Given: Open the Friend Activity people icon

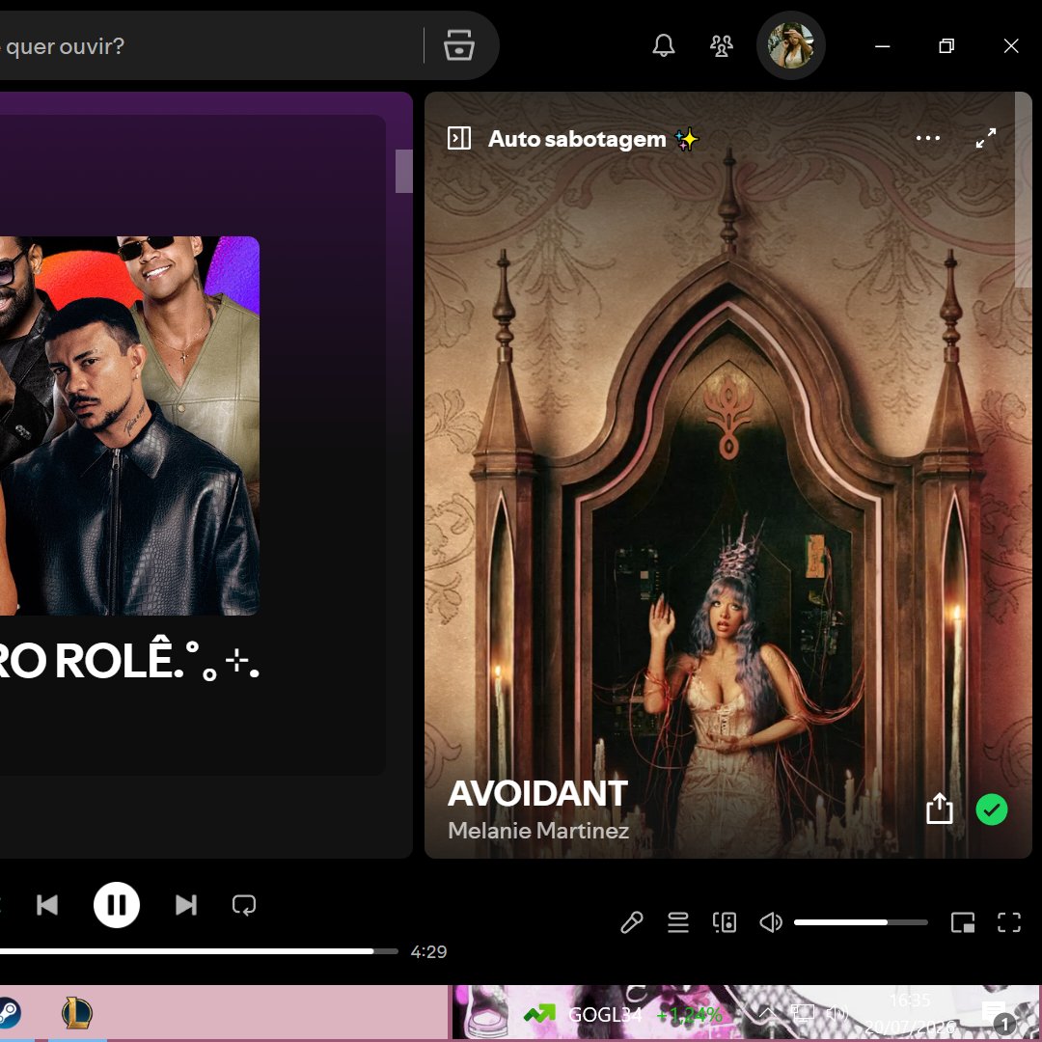Looking at the screenshot, I should pyautogui.click(x=721, y=45).
